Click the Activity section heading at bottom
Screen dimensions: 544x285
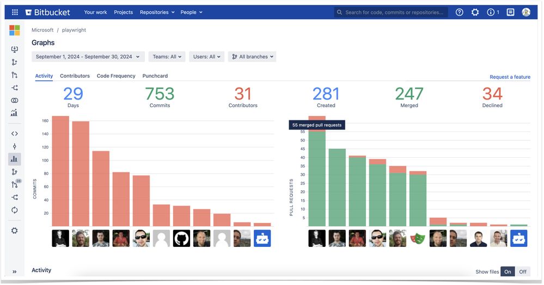pos(41,270)
